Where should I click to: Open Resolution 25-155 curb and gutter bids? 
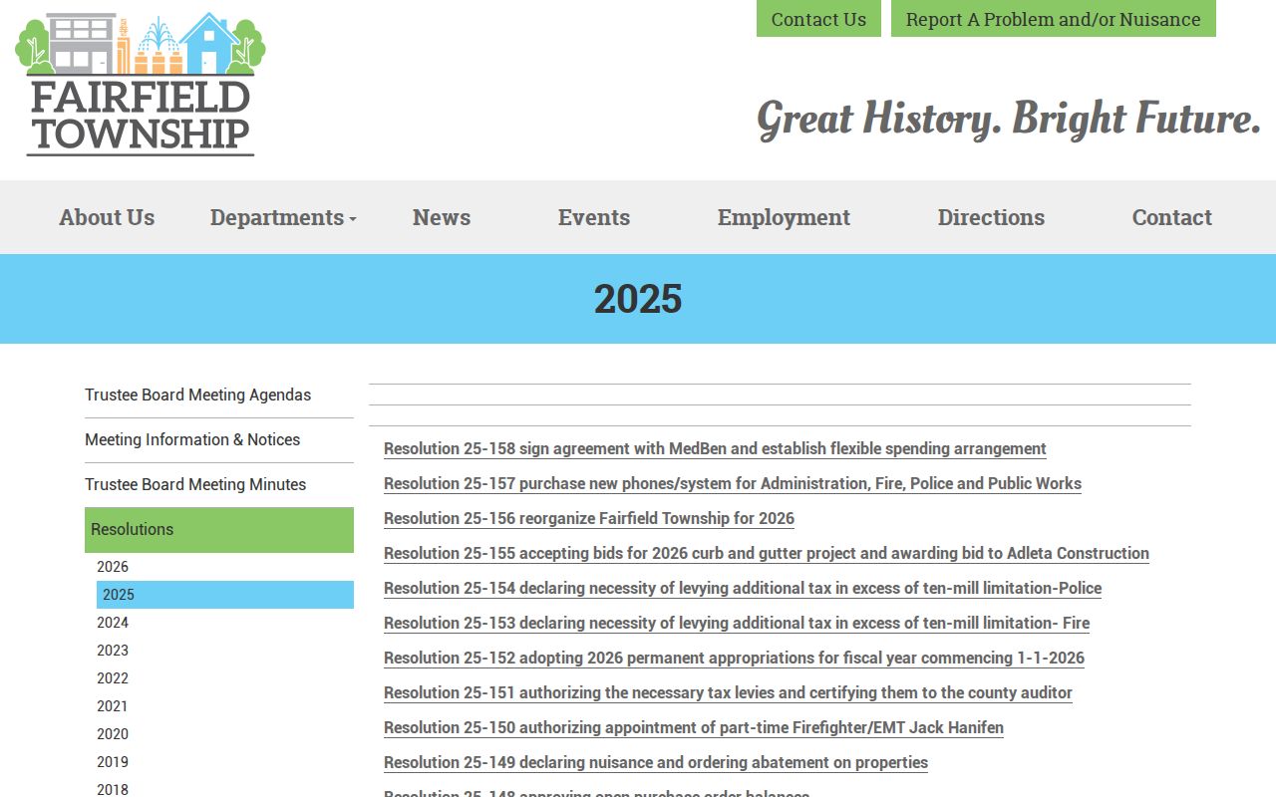pos(767,554)
